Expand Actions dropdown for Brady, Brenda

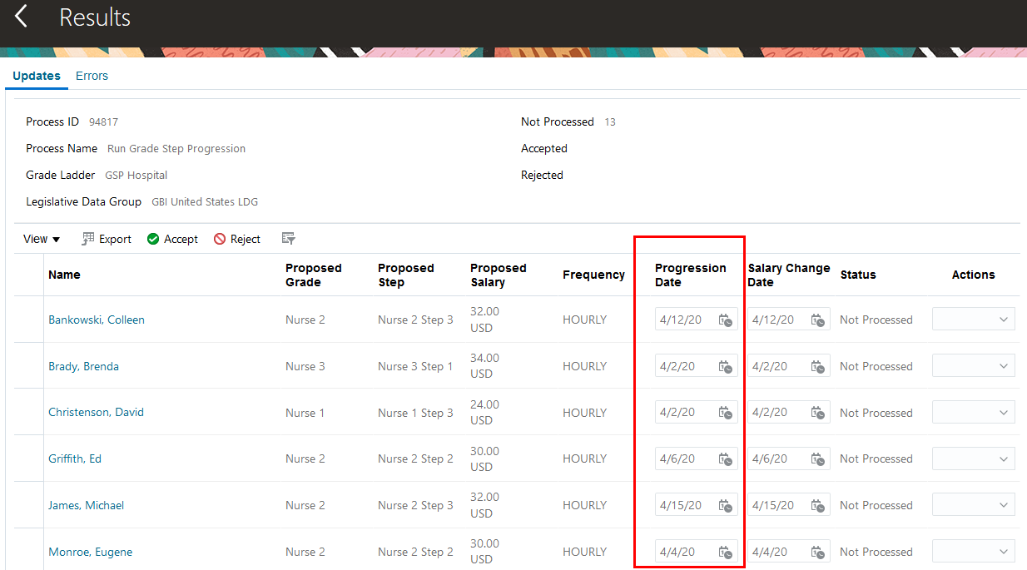974,366
